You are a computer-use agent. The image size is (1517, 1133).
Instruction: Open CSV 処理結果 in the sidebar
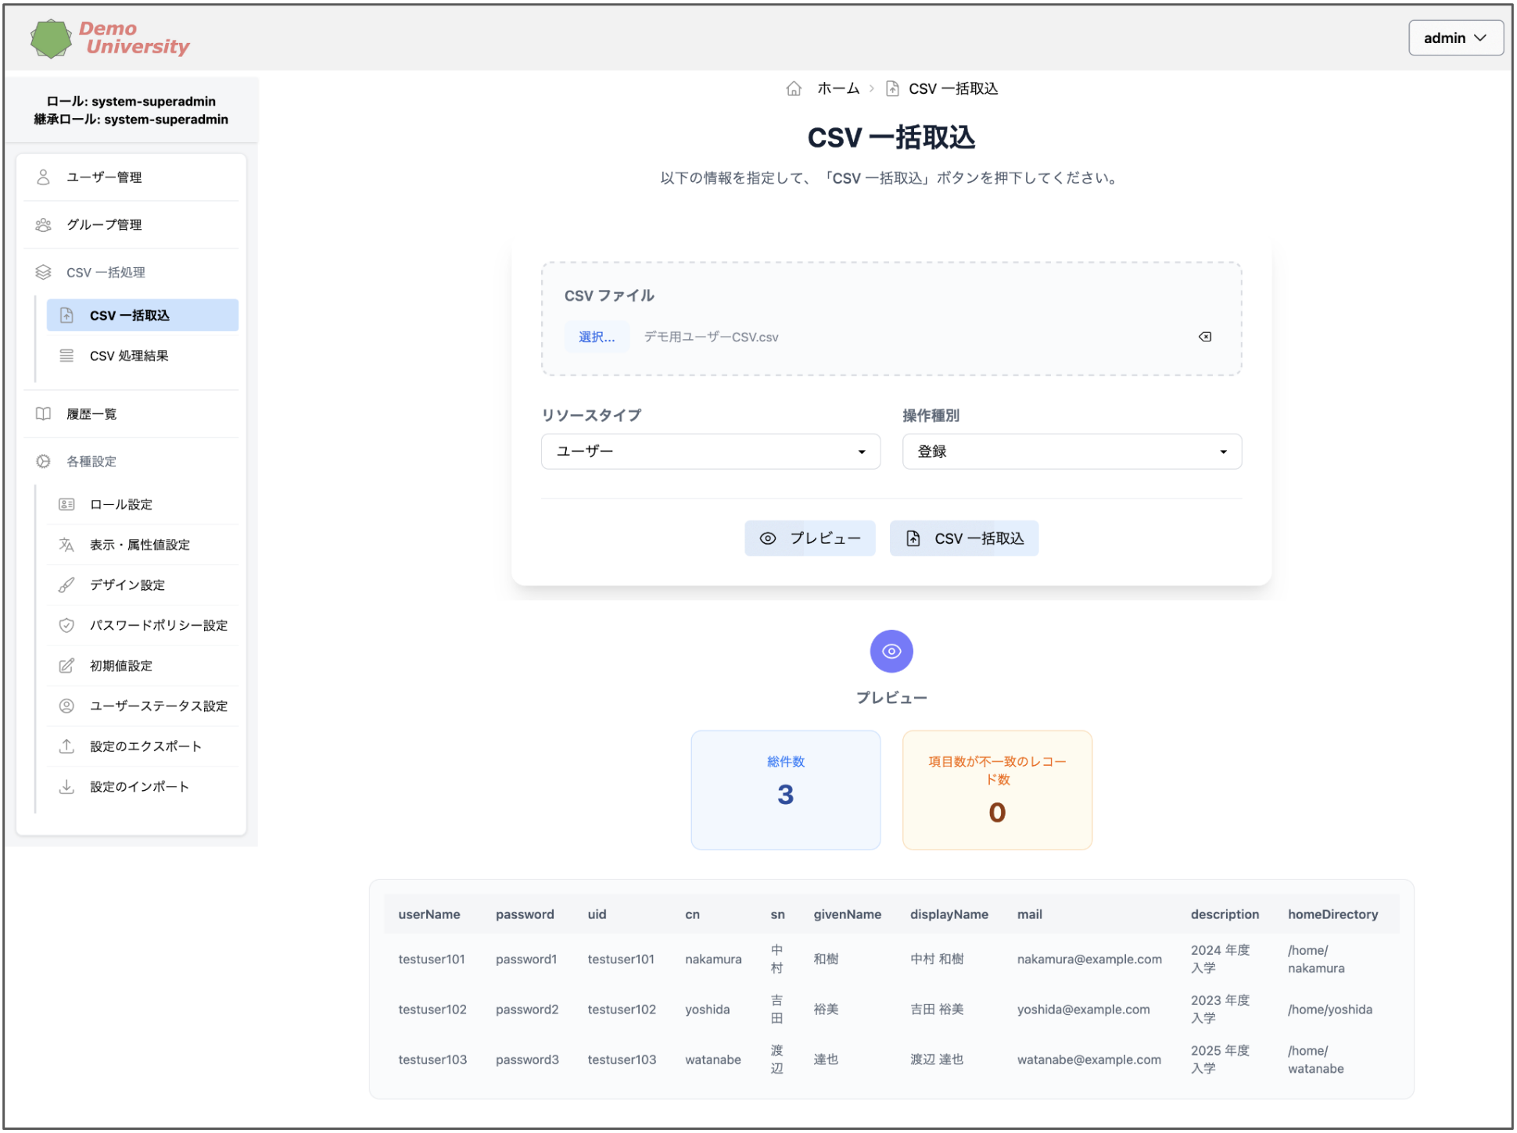click(x=129, y=356)
